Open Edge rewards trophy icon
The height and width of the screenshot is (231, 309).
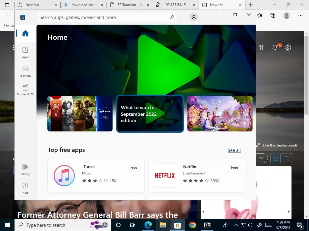(x=262, y=47)
